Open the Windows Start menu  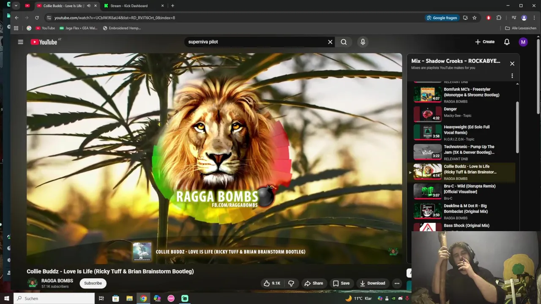pyautogui.click(x=6, y=299)
